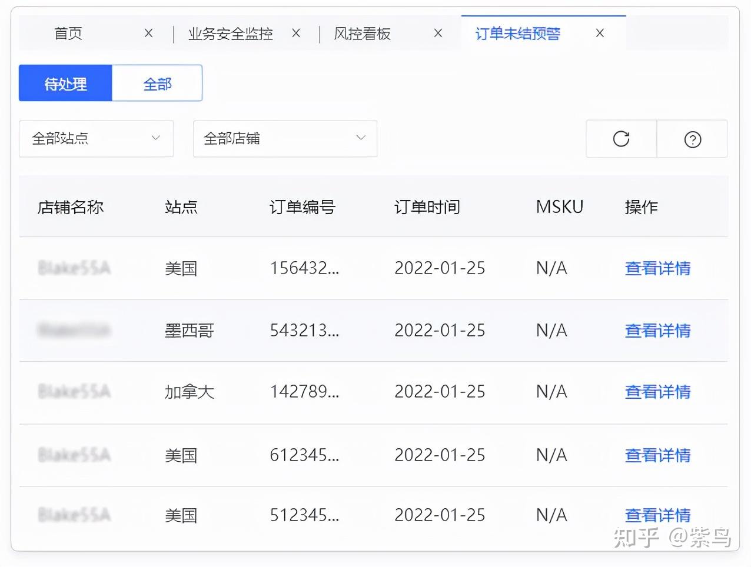Select order number 612345...

click(304, 455)
